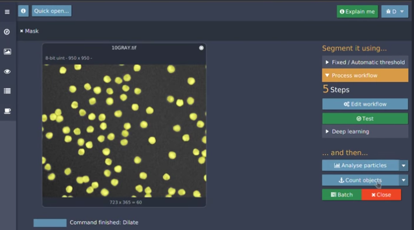Image resolution: width=414 pixels, height=230 pixels.
Task: Expand Fixed / Automatic threshold section
Action: pyautogui.click(x=365, y=62)
